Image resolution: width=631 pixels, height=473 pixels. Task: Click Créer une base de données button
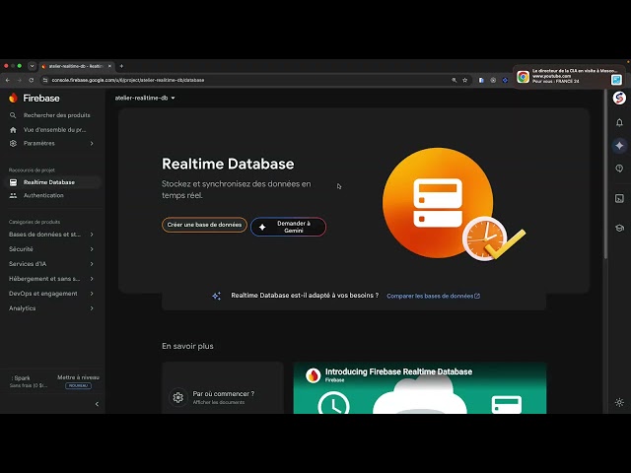tap(204, 225)
